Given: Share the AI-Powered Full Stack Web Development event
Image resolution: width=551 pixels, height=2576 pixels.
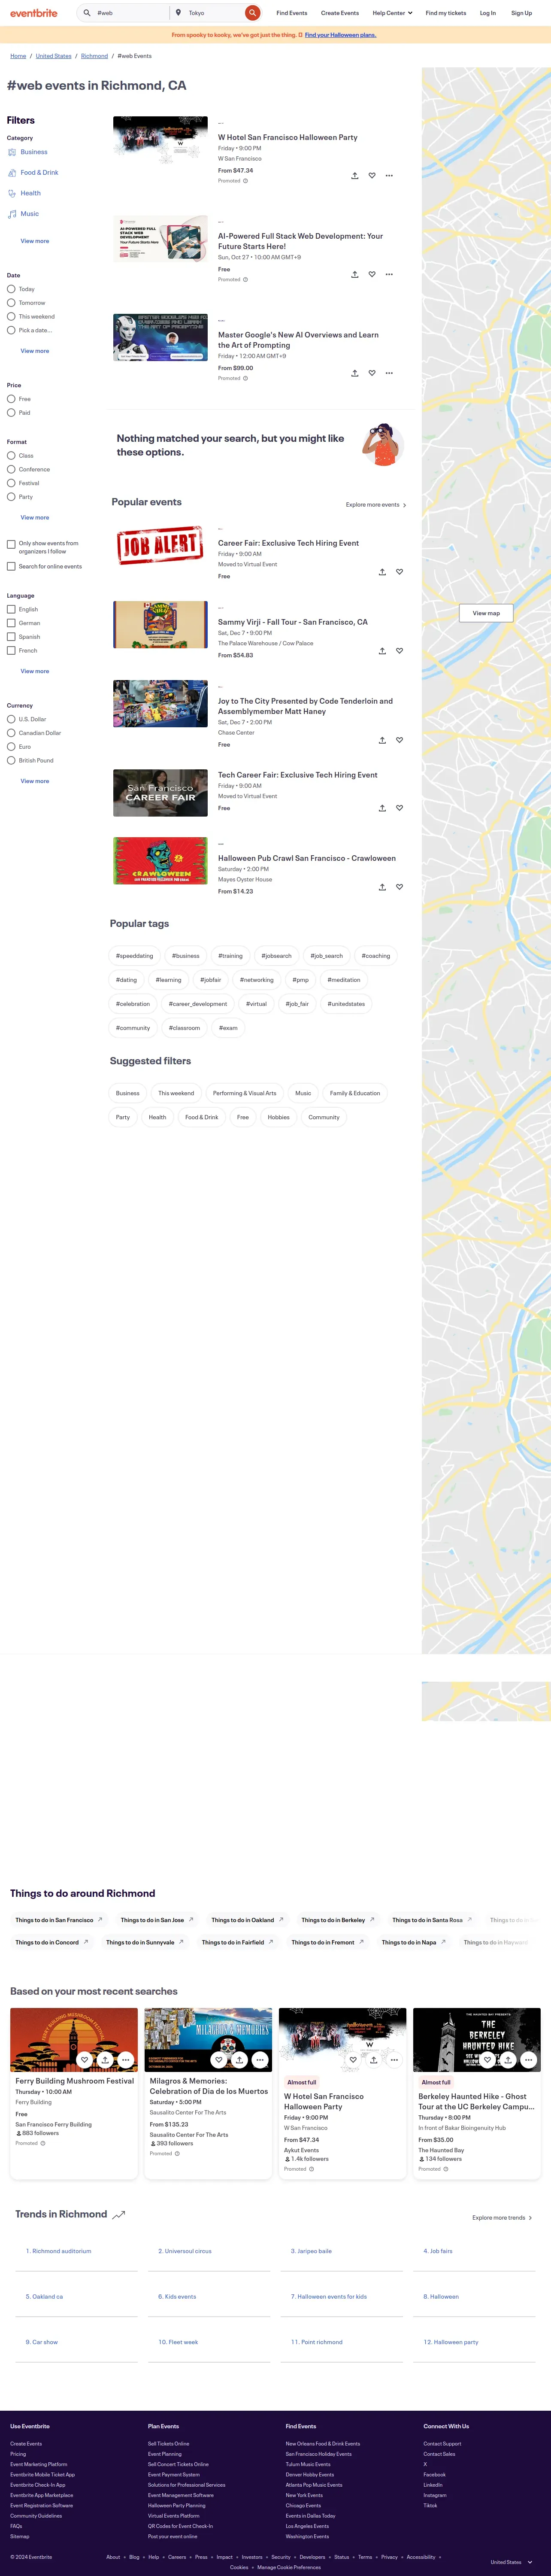Looking at the screenshot, I should [x=354, y=274].
